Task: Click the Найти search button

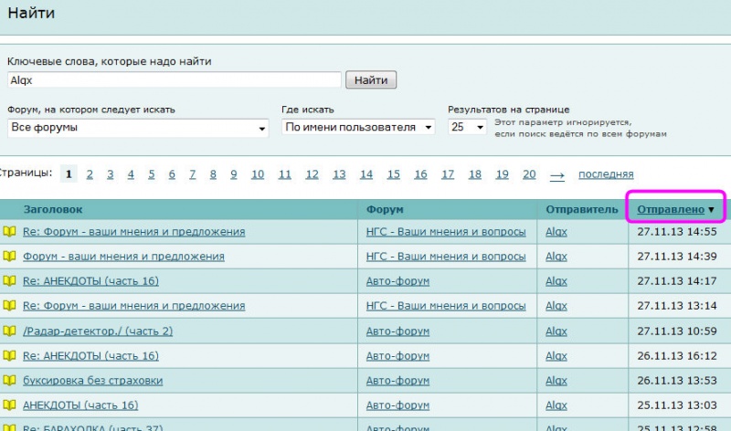Action: (371, 80)
